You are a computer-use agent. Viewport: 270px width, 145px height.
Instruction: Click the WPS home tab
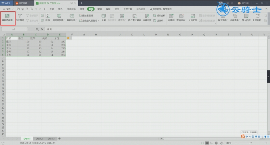pyautogui.click(x=6, y=3)
